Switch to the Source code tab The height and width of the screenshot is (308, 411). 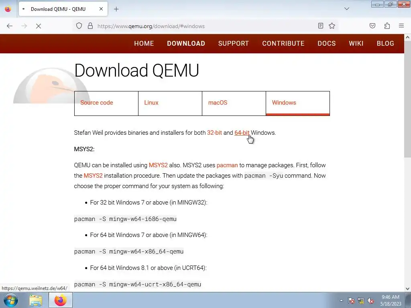click(106, 103)
